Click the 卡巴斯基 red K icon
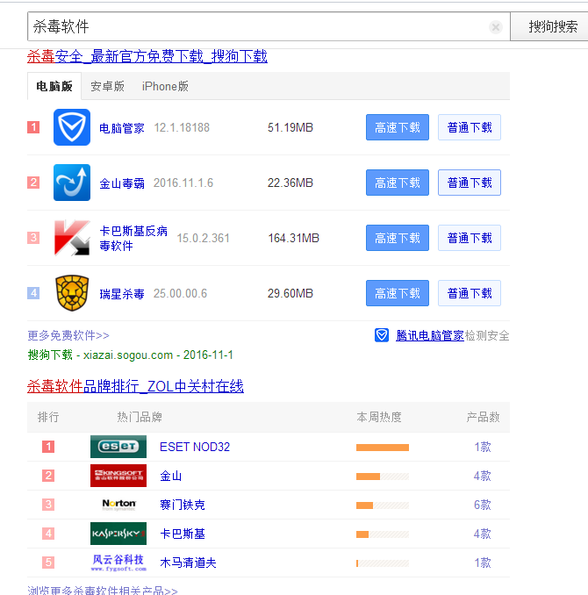 coord(72,238)
